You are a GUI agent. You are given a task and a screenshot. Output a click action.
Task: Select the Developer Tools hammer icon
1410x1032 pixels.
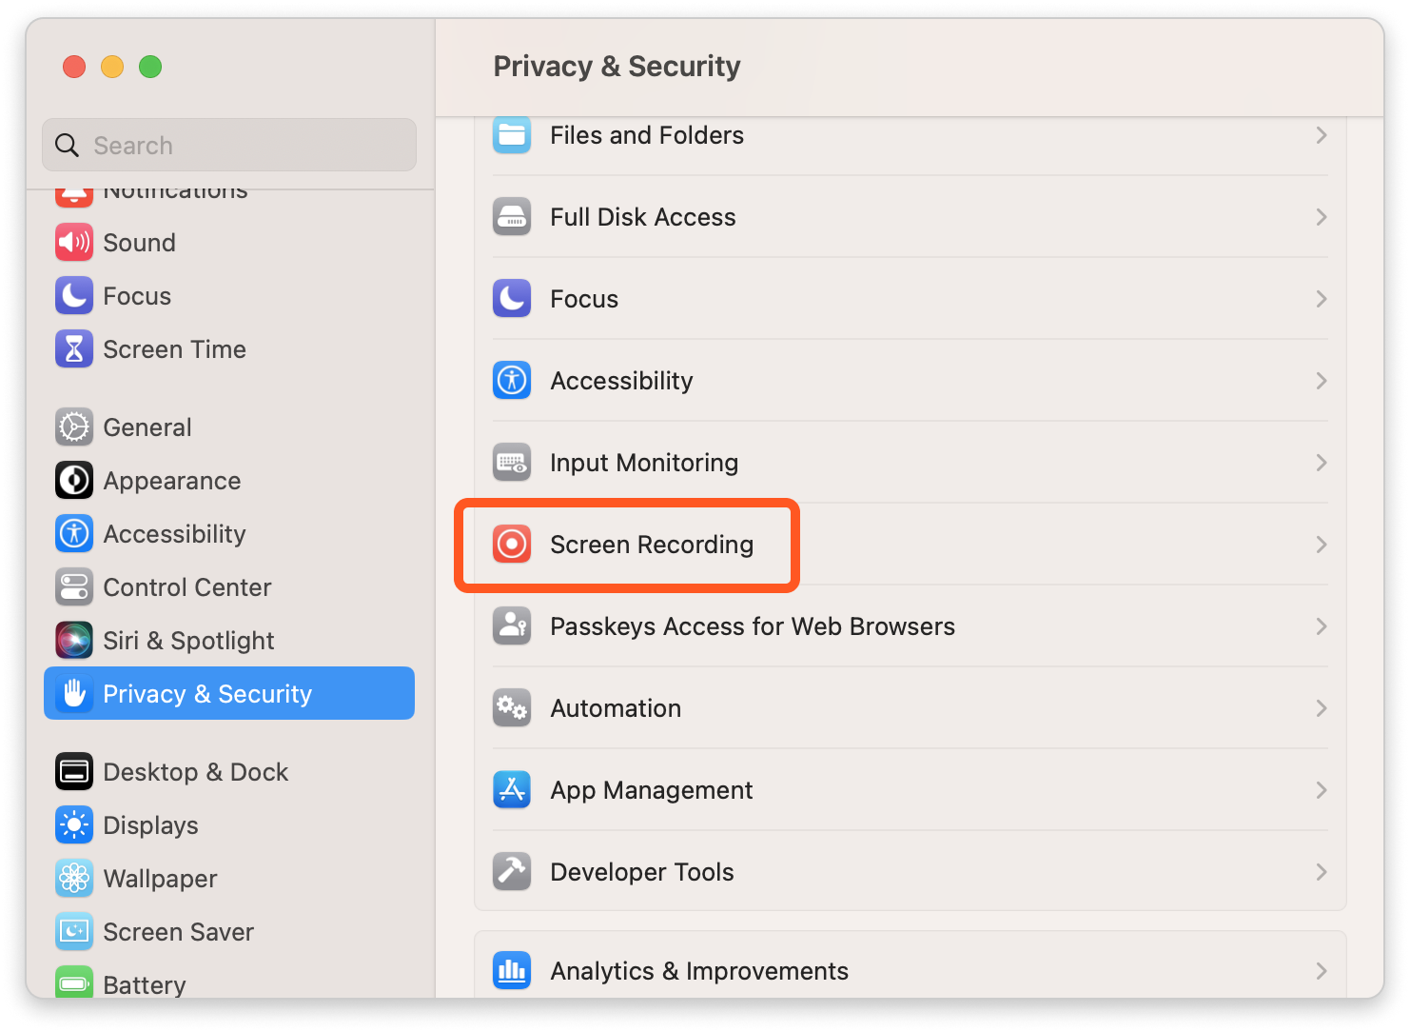click(512, 871)
